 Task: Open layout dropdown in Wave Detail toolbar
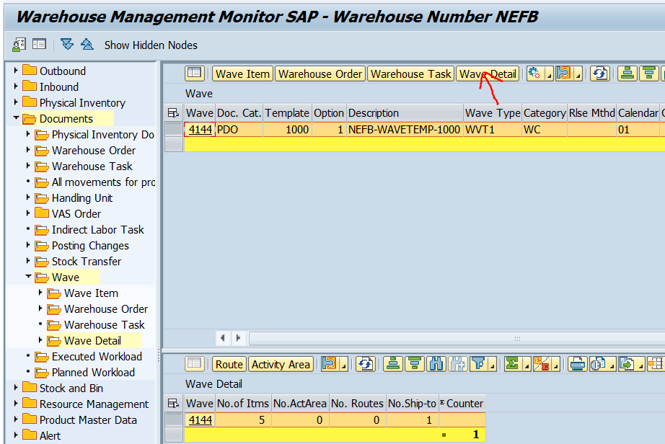[x=343, y=364]
